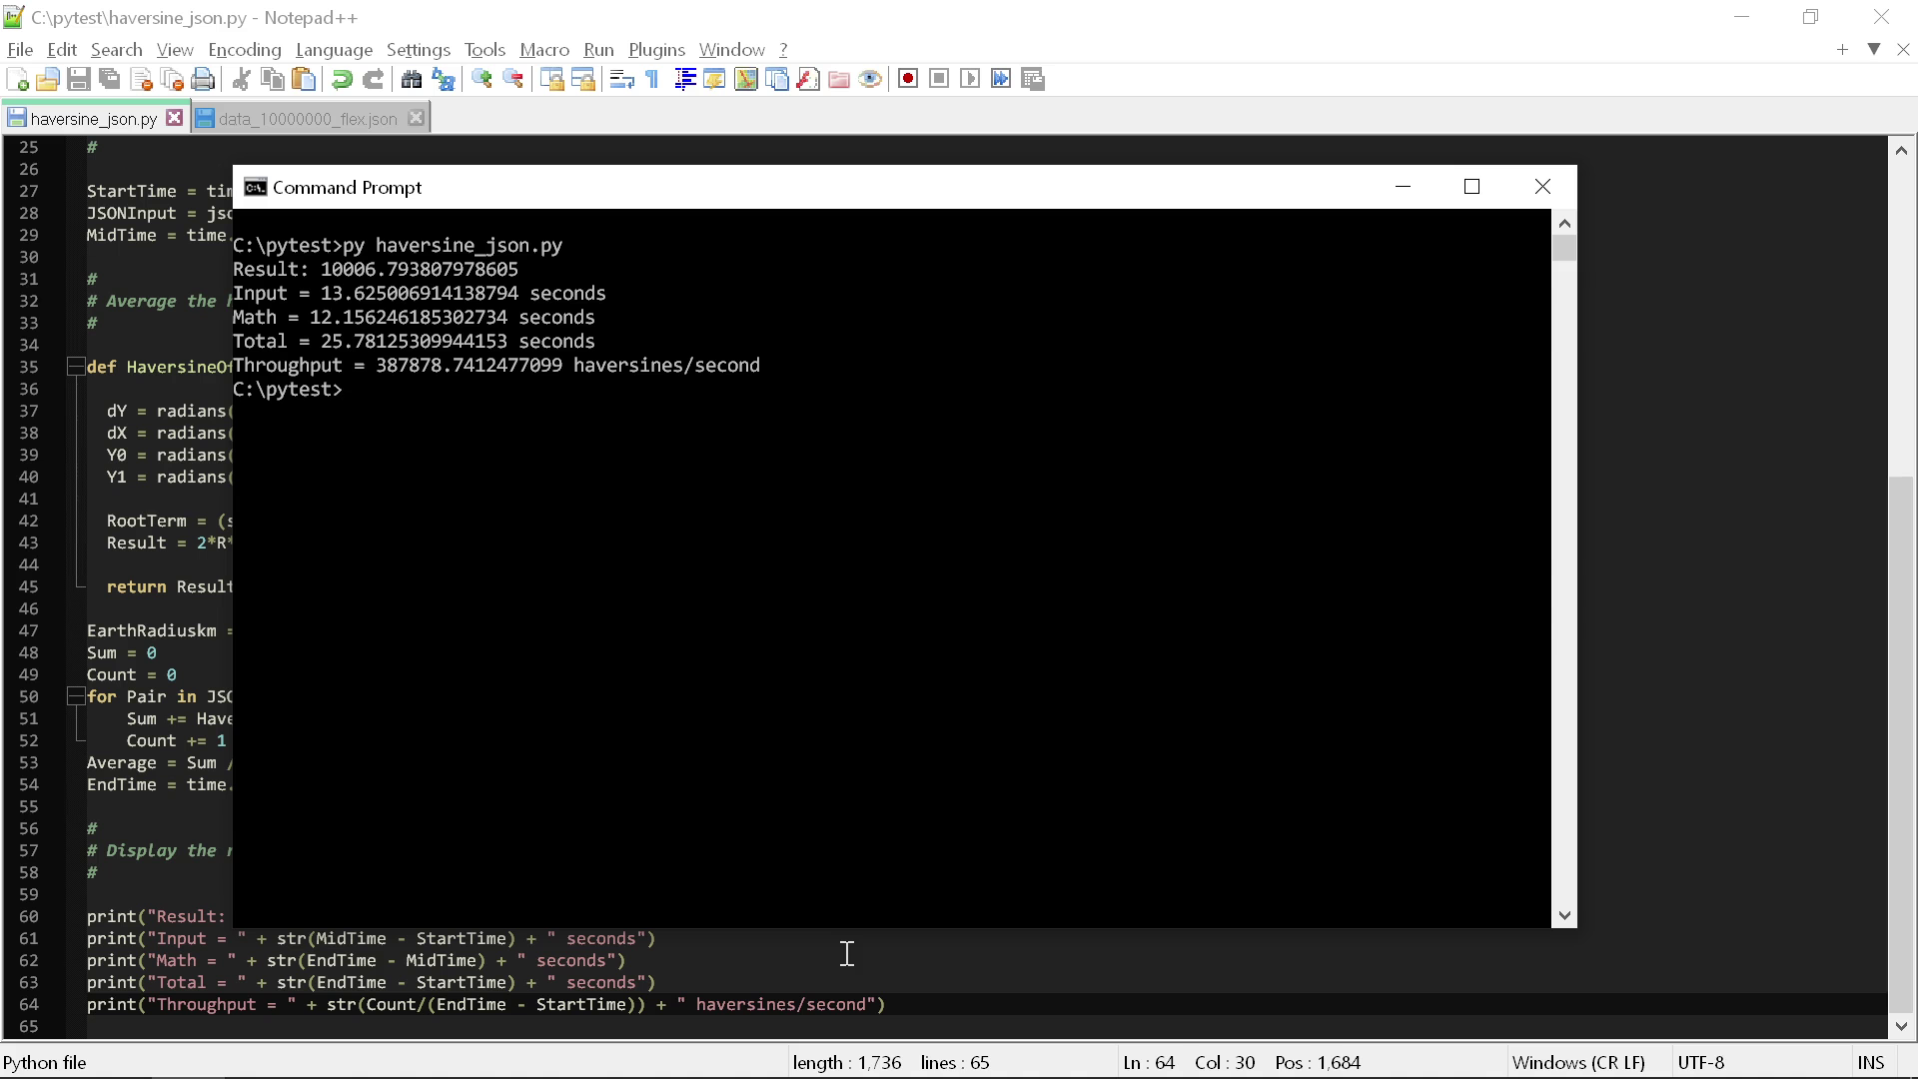Click the Paste clipboard icon
The height and width of the screenshot is (1079, 1918).
[304, 80]
